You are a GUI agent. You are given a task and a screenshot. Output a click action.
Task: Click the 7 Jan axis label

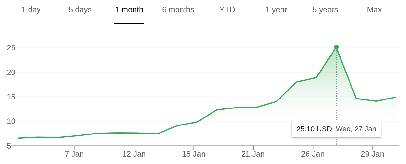click(x=74, y=154)
